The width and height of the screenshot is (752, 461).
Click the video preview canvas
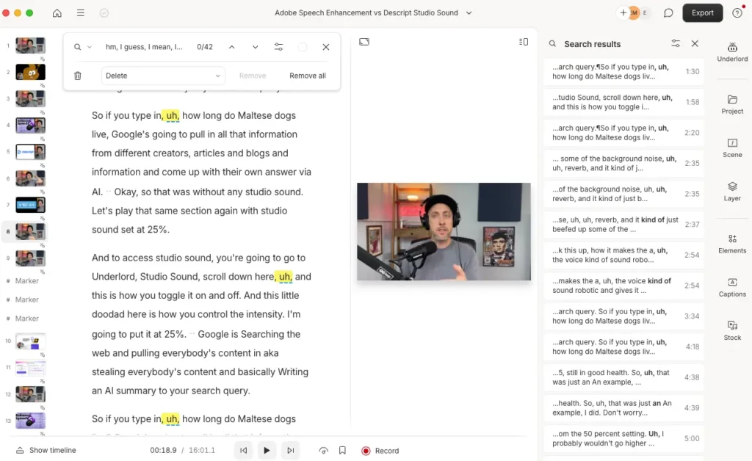444,231
